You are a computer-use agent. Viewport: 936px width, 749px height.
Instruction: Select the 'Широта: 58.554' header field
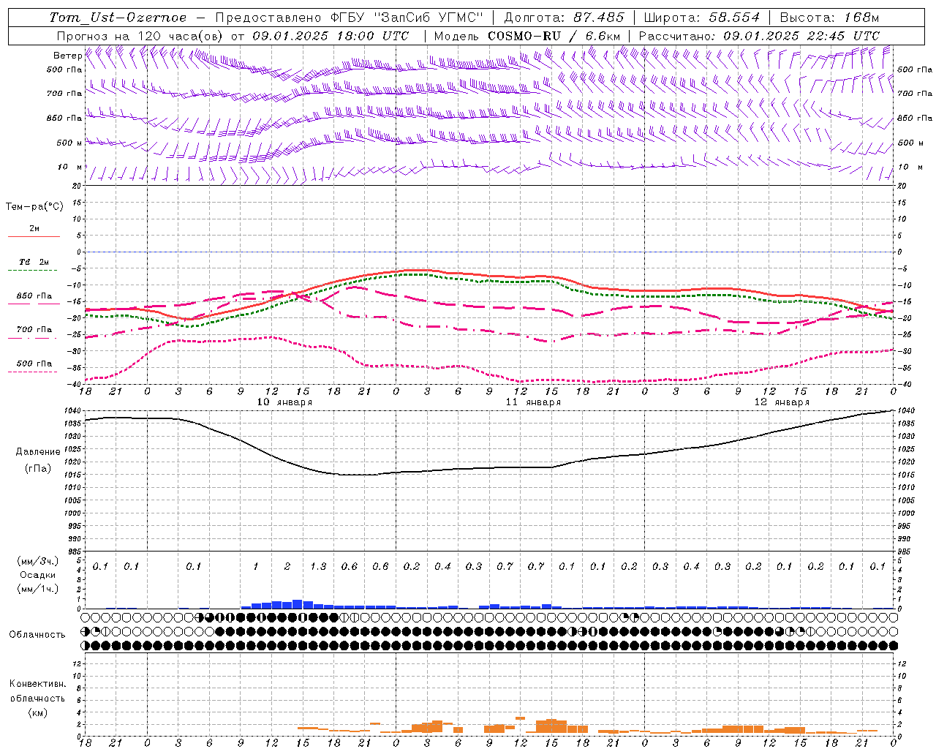click(701, 18)
